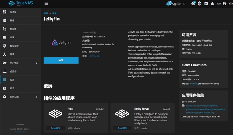
Task: Open the hub.docker.com jellyfin source link
Action: (x=201, y=106)
